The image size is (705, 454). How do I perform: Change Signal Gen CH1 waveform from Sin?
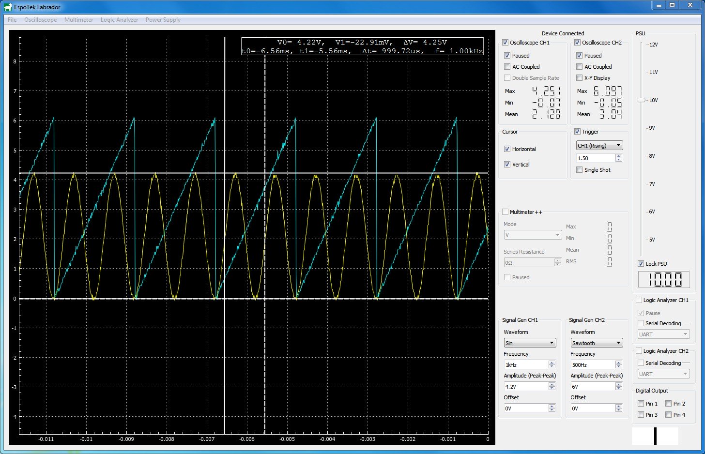click(530, 342)
